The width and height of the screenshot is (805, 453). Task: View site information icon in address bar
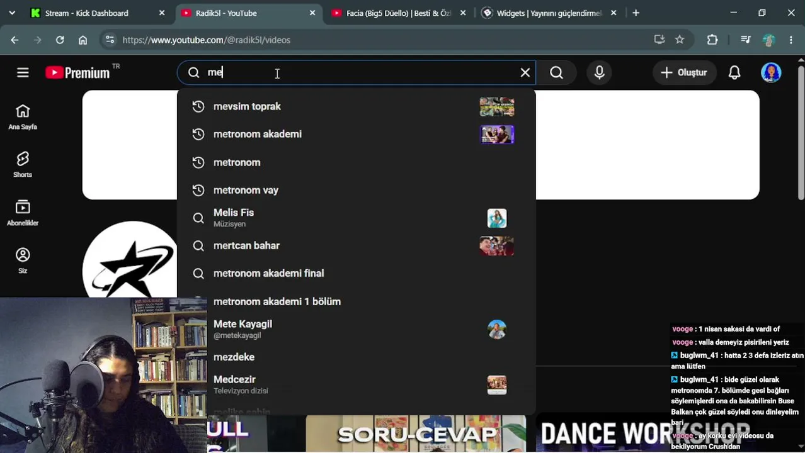pyautogui.click(x=110, y=40)
